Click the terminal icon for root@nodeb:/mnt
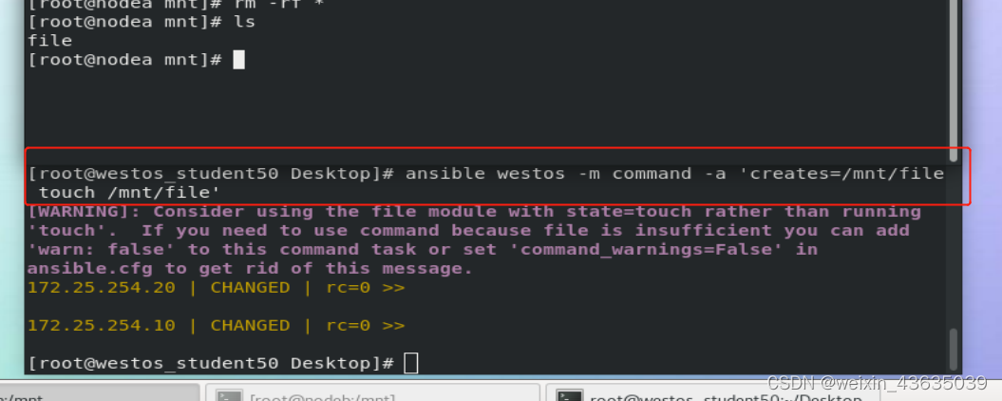Image resolution: width=1002 pixels, height=401 pixels. pyautogui.click(x=229, y=395)
